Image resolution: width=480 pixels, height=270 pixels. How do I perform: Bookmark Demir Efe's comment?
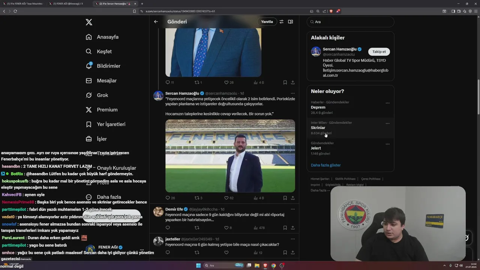285,228
